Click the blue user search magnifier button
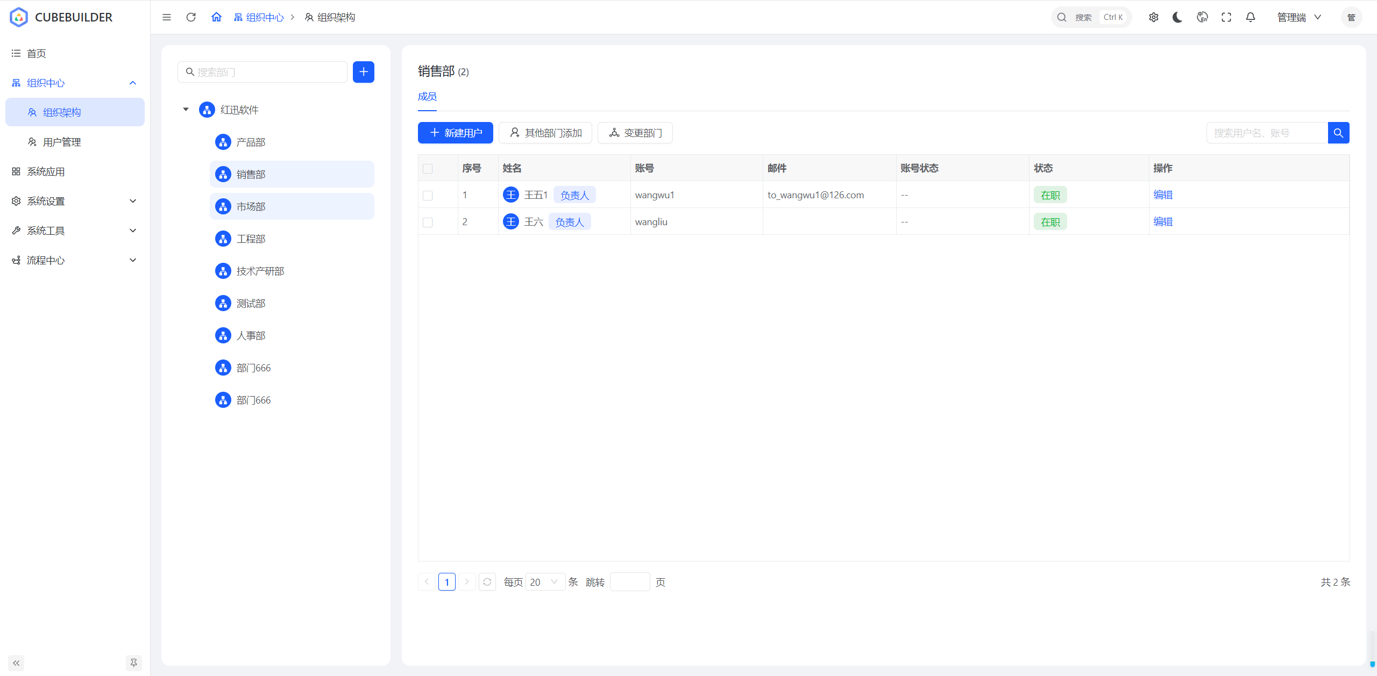Image resolution: width=1377 pixels, height=676 pixels. pyautogui.click(x=1338, y=133)
